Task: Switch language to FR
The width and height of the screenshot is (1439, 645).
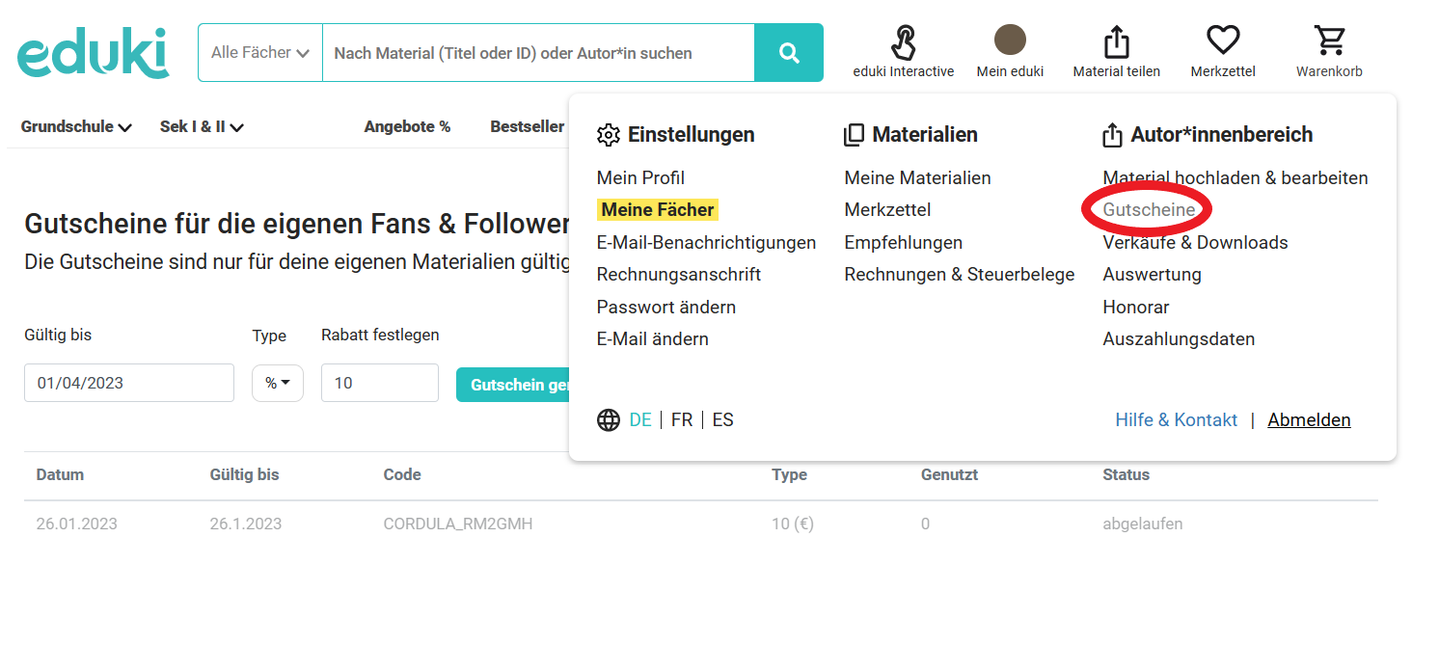Action: (x=681, y=419)
